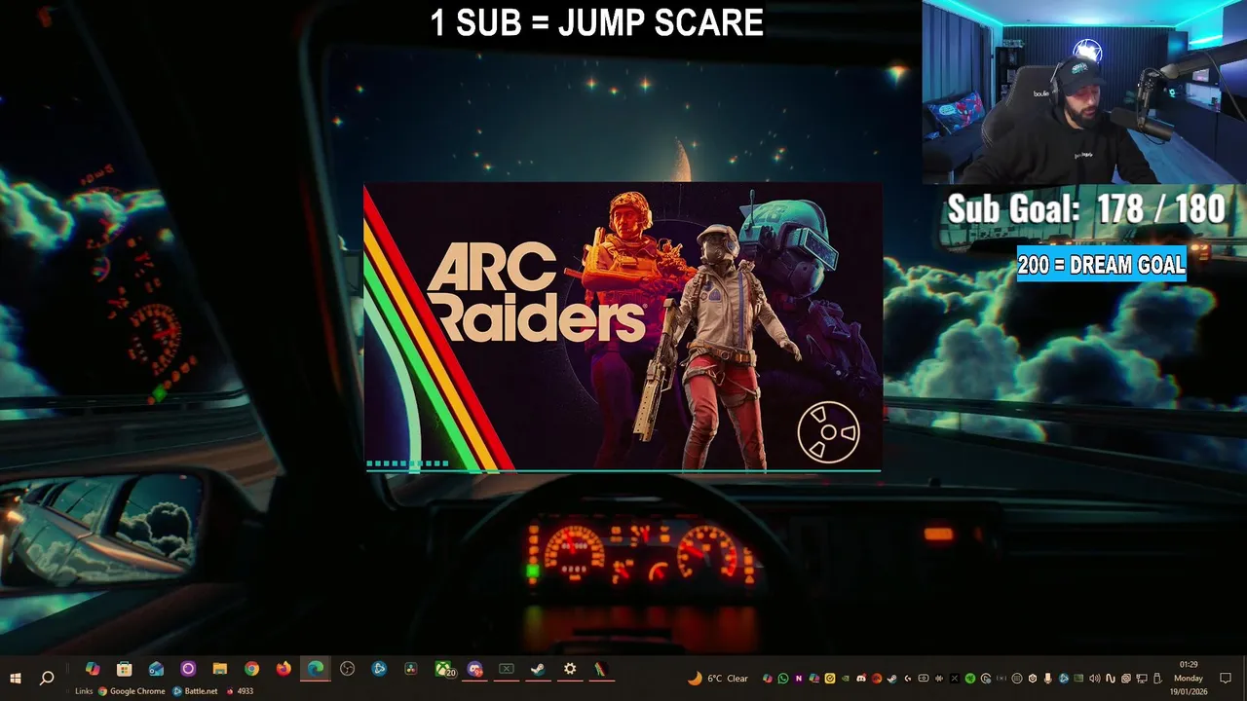Image resolution: width=1247 pixels, height=701 pixels.
Task: Open Discord taskbar icon with 9+ badge
Action: coord(474,669)
